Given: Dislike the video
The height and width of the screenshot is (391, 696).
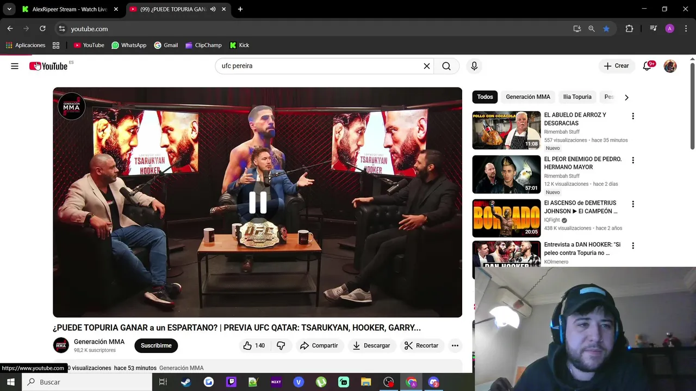Looking at the screenshot, I should point(281,345).
